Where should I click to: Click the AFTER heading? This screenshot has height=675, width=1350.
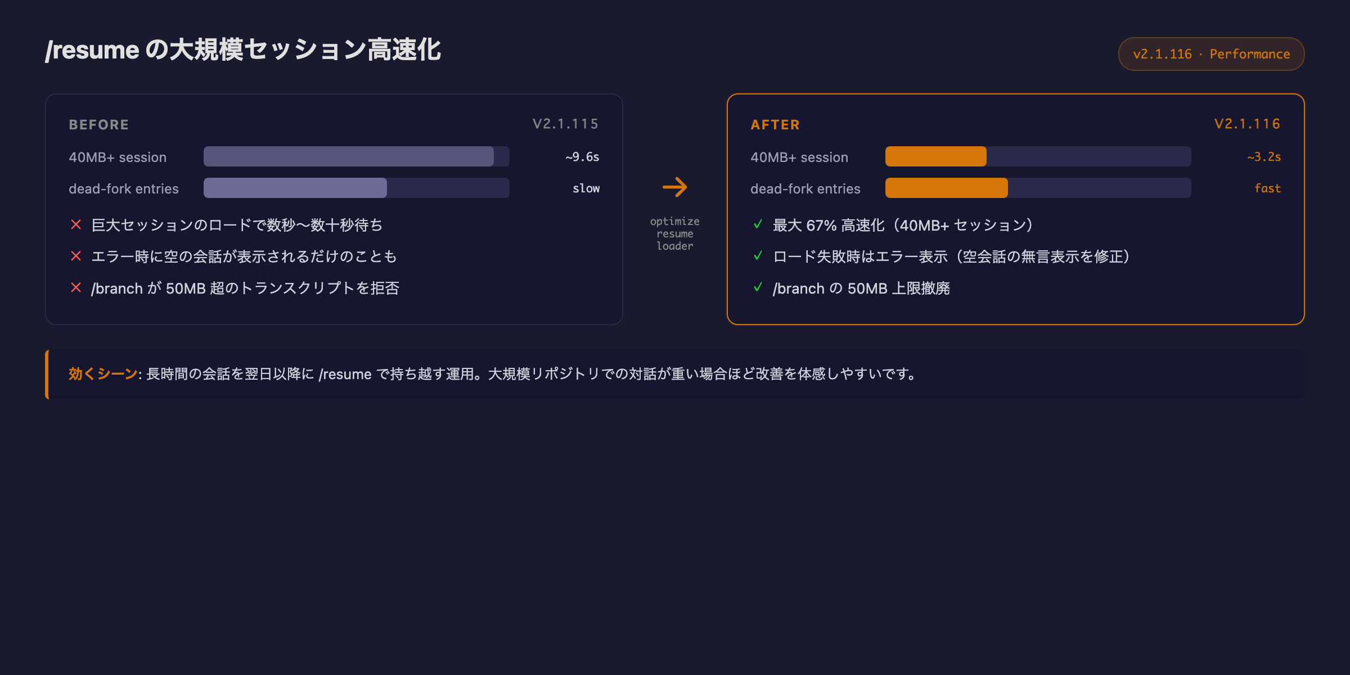[775, 124]
